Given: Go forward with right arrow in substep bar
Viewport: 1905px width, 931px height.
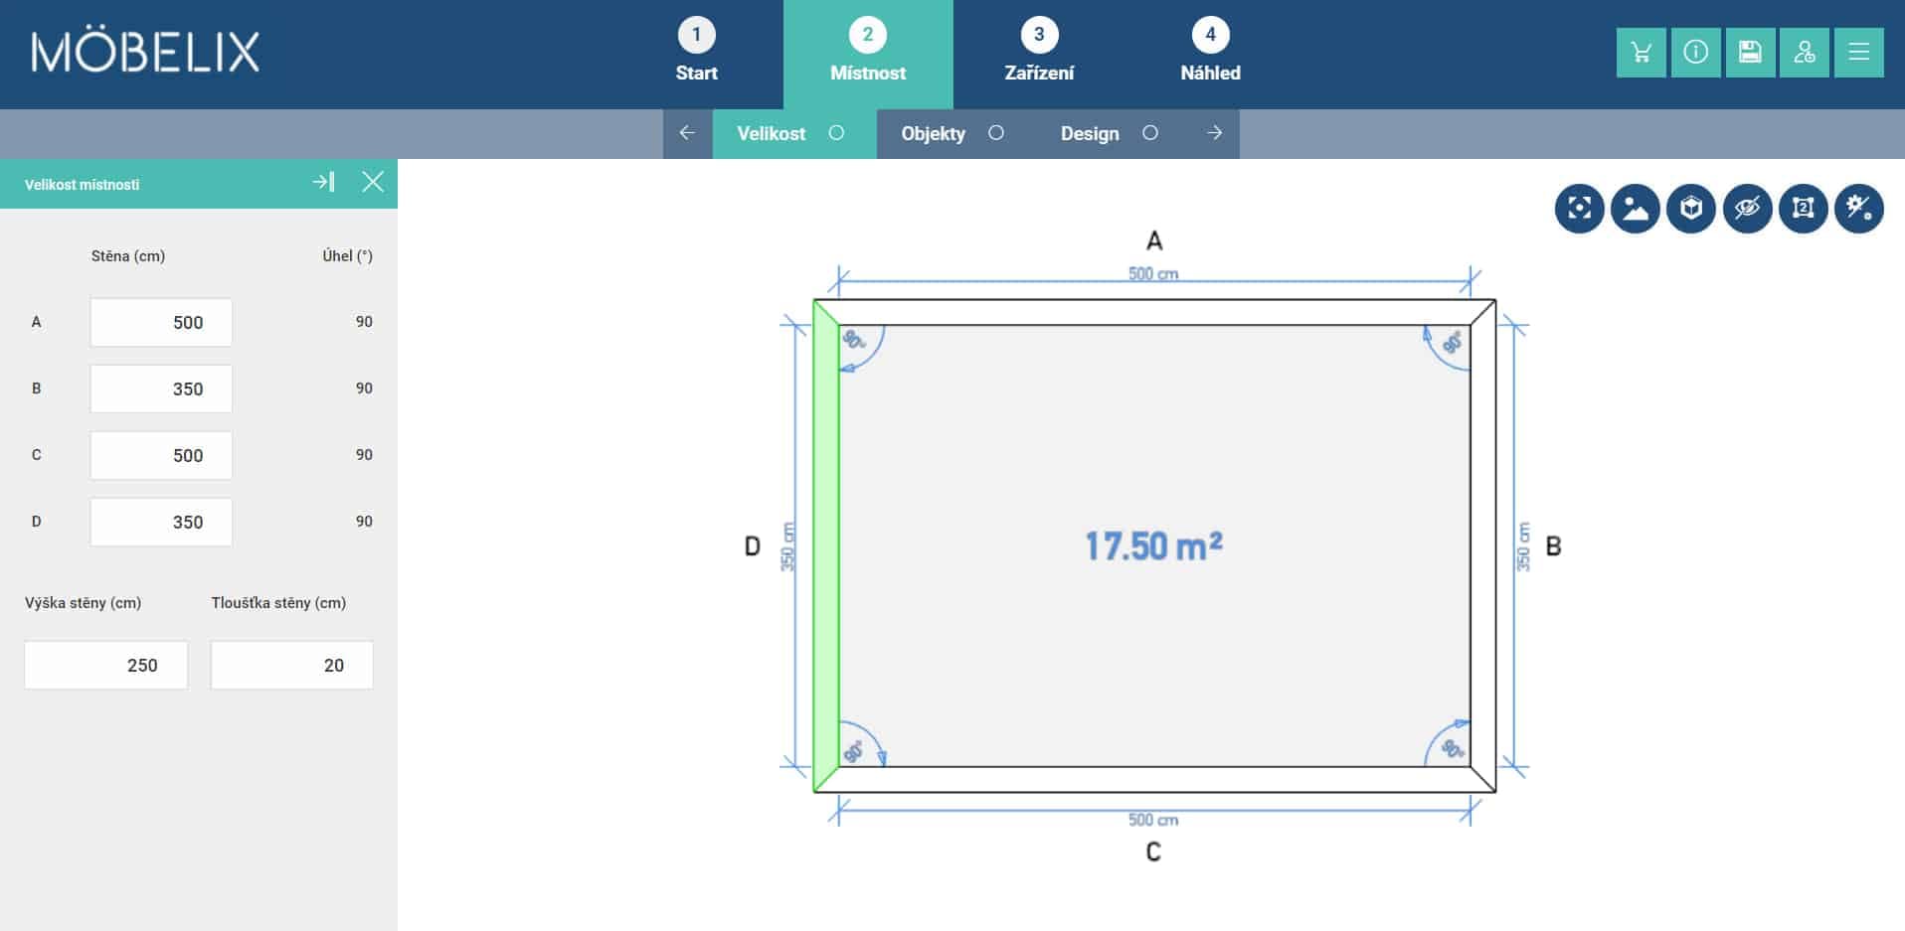Looking at the screenshot, I should tap(1214, 133).
